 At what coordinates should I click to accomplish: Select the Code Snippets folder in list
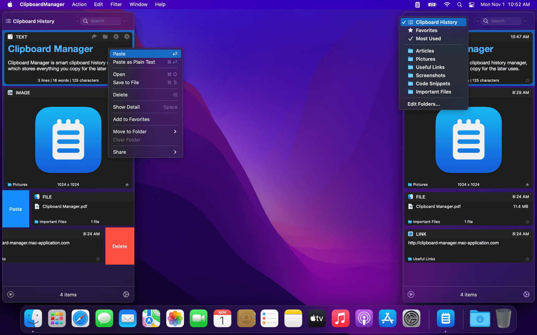[x=433, y=84]
